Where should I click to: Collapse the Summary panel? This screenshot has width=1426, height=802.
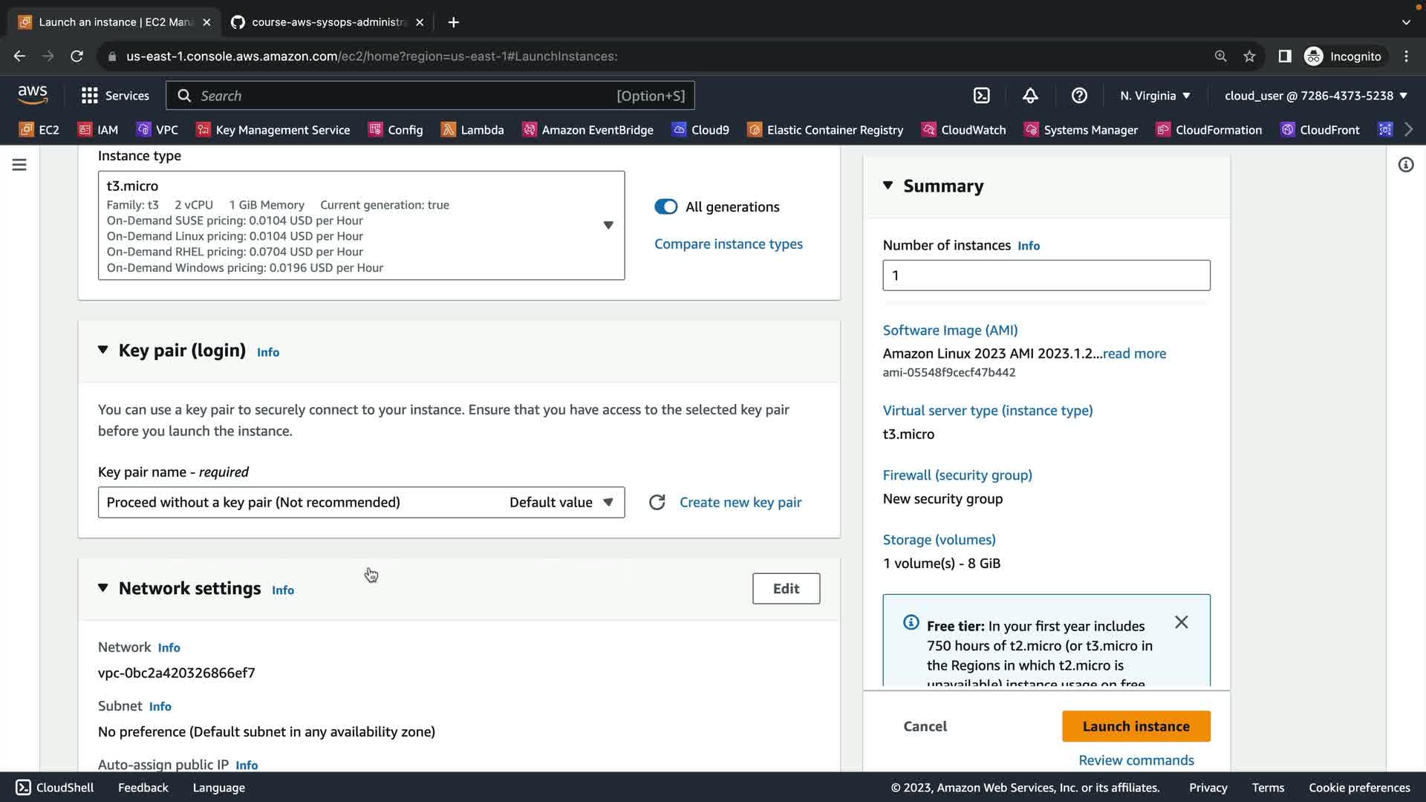coord(888,186)
